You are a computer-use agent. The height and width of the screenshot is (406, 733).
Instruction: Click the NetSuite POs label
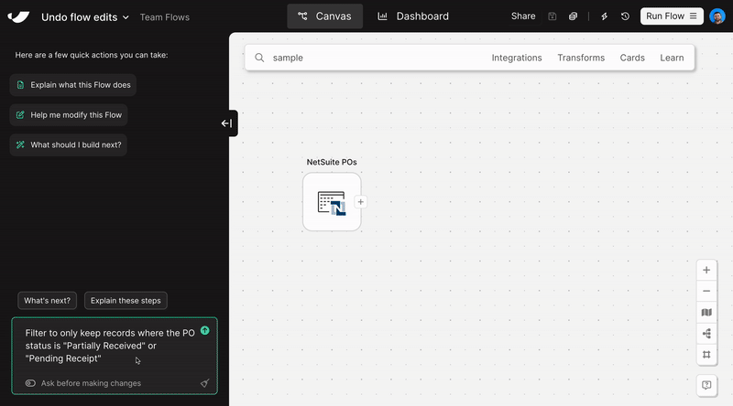(x=332, y=162)
